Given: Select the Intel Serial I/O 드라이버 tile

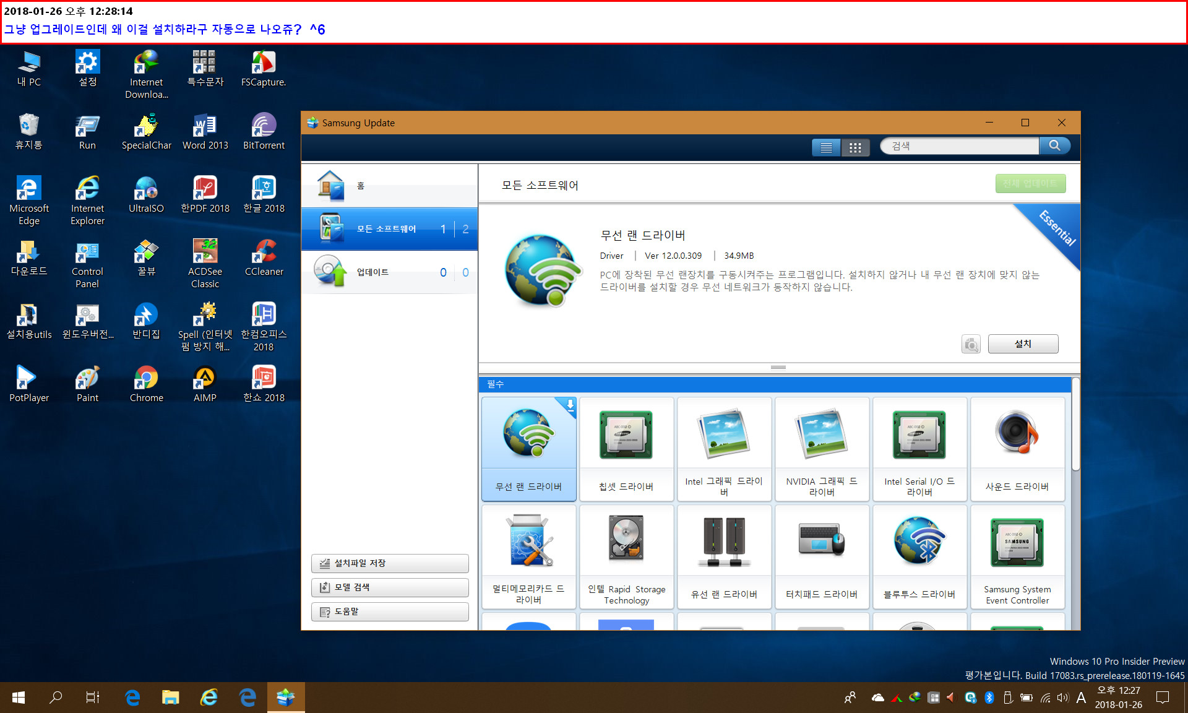Looking at the screenshot, I should pos(919,449).
